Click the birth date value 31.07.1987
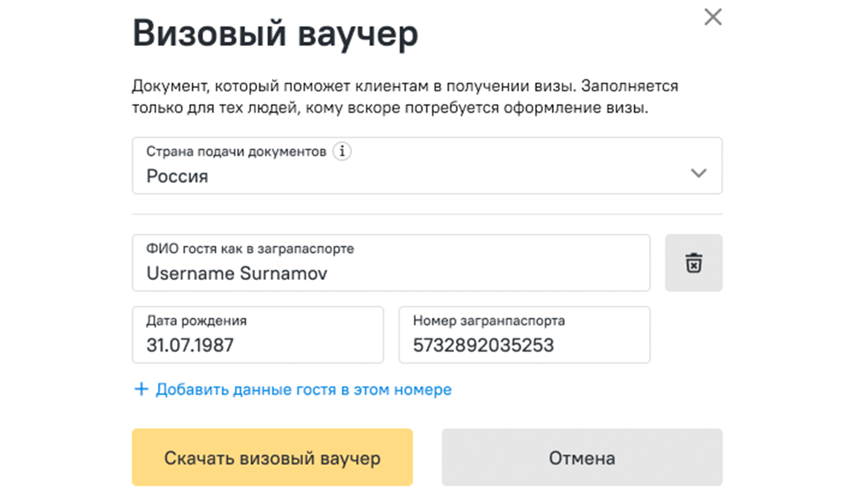The height and width of the screenshot is (504, 852). pyautogui.click(x=190, y=345)
